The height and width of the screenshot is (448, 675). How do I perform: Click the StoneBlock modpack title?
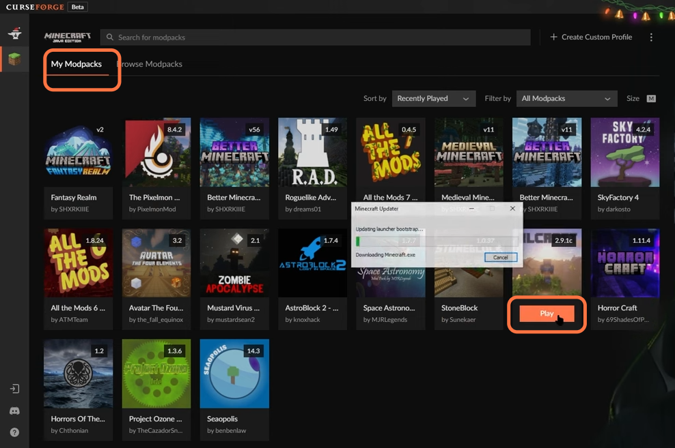pos(459,308)
